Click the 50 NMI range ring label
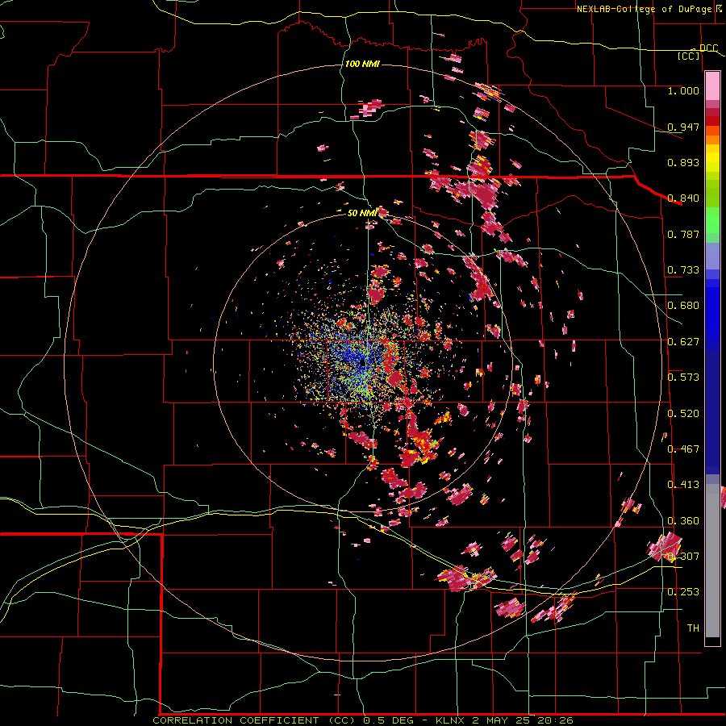This screenshot has height=726, width=726. click(362, 213)
